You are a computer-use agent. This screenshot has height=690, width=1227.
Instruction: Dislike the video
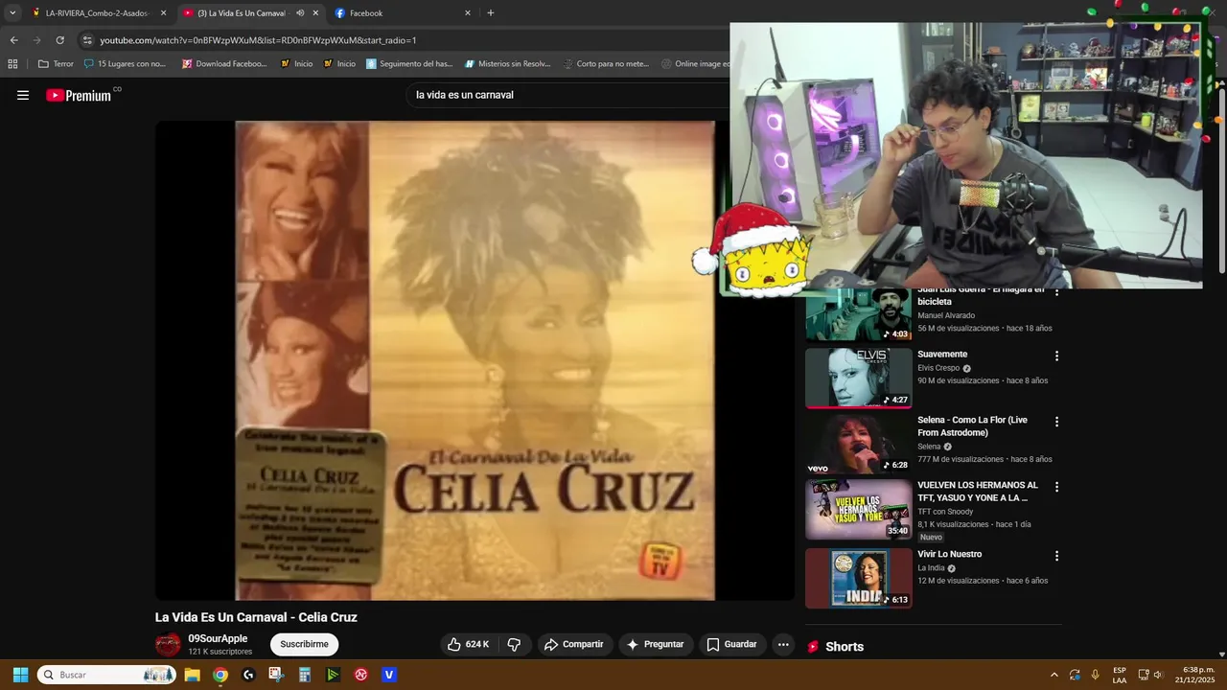click(514, 644)
